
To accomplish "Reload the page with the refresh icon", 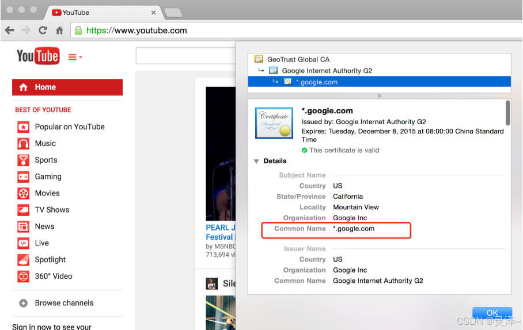I will (x=43, y=30).
